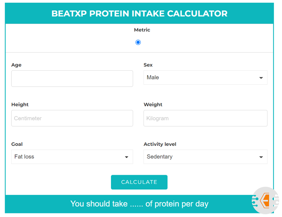Click into the Height Centimeter field
Viewport: 282px width, 217px height.
72,118
